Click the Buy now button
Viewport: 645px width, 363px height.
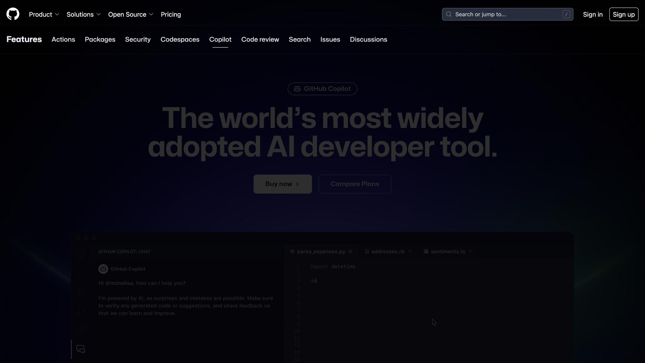[283, 184]
